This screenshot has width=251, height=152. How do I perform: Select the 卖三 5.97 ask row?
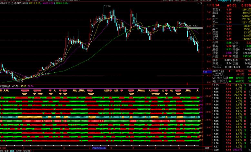[232, 16]
